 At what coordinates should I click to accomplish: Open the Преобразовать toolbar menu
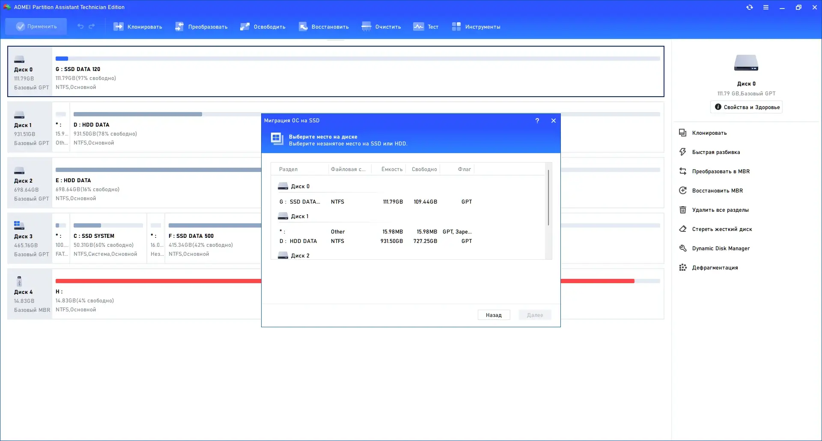[201, 27]
